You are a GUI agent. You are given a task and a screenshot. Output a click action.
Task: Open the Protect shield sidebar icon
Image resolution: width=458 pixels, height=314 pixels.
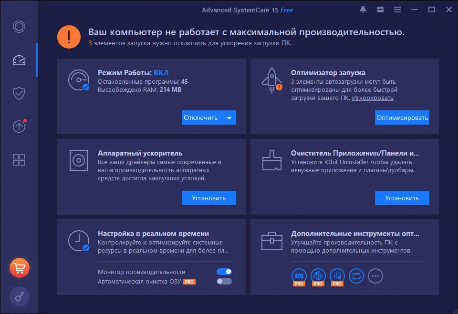click(x=19, y=93)
